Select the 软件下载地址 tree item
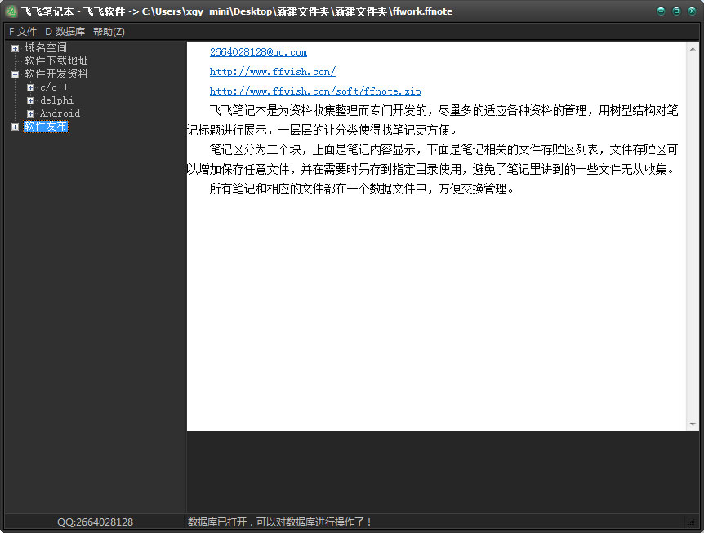The image size is (704, 533). [56, 60]
